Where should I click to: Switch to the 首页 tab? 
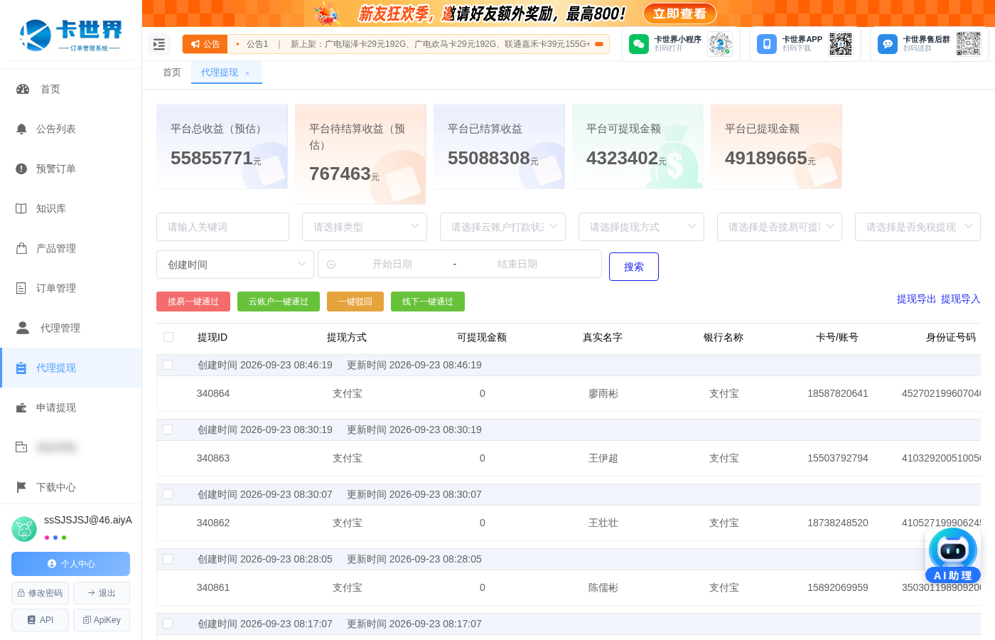[172, 73]
